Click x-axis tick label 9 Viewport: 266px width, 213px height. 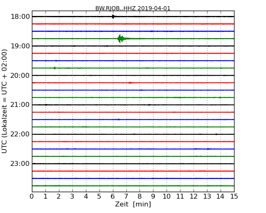coord(153,196)
